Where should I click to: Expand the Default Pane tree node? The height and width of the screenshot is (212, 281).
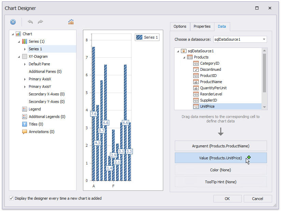click(25, 64)
